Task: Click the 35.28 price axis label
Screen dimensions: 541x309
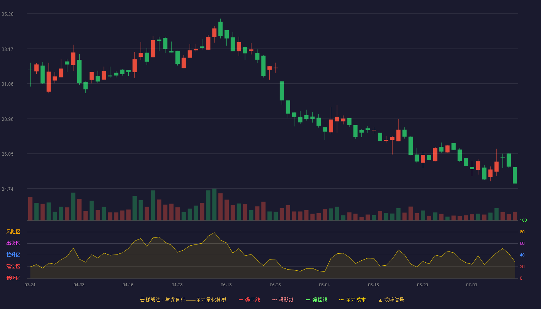Action: coord(7,14)
